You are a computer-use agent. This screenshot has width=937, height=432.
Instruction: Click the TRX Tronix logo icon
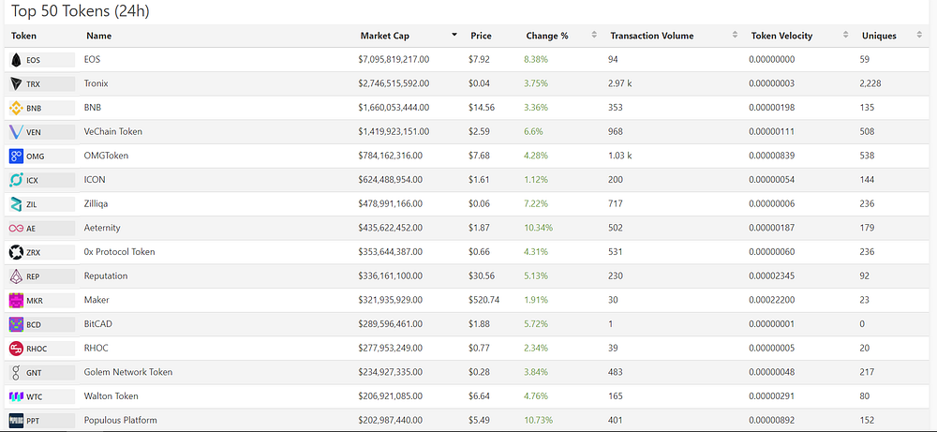click(16, 83)
